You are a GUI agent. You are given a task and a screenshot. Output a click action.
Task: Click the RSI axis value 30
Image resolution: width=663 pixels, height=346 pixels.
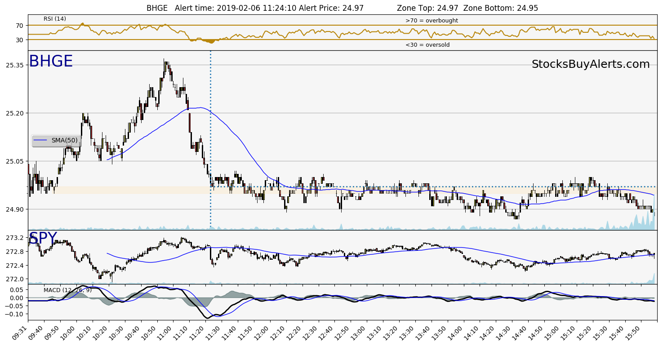(19, 40)
